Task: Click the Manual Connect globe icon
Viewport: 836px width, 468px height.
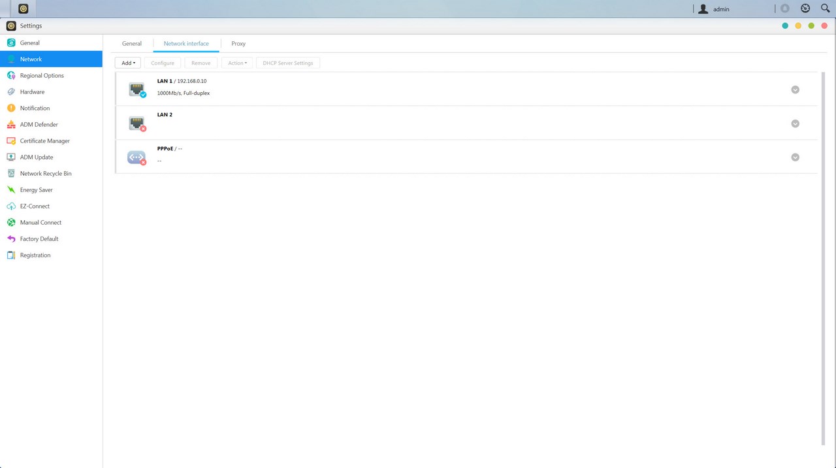Action: (11, 223)
